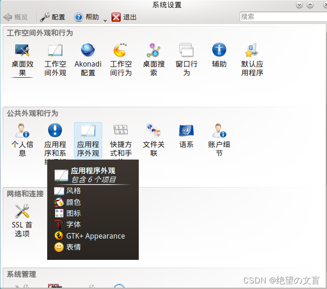Click the 图标 colored dots icon
Image resolution: width=327 pixels, height=289 pixels.
59,213
